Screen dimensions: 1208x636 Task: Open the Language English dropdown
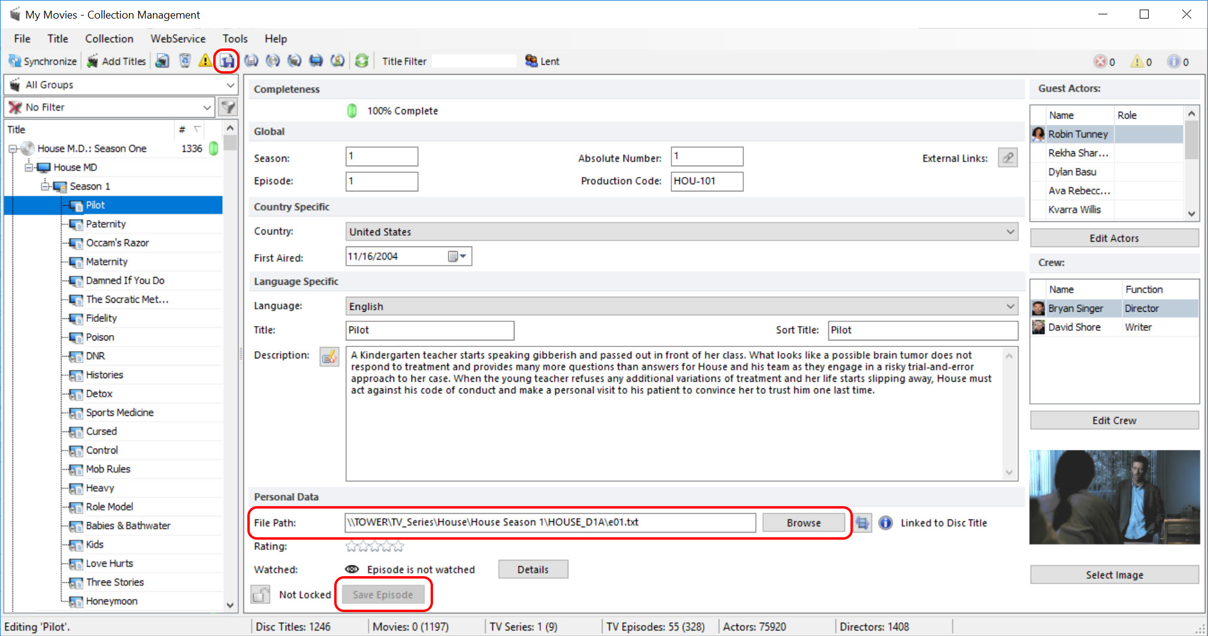tap(682, 306)
